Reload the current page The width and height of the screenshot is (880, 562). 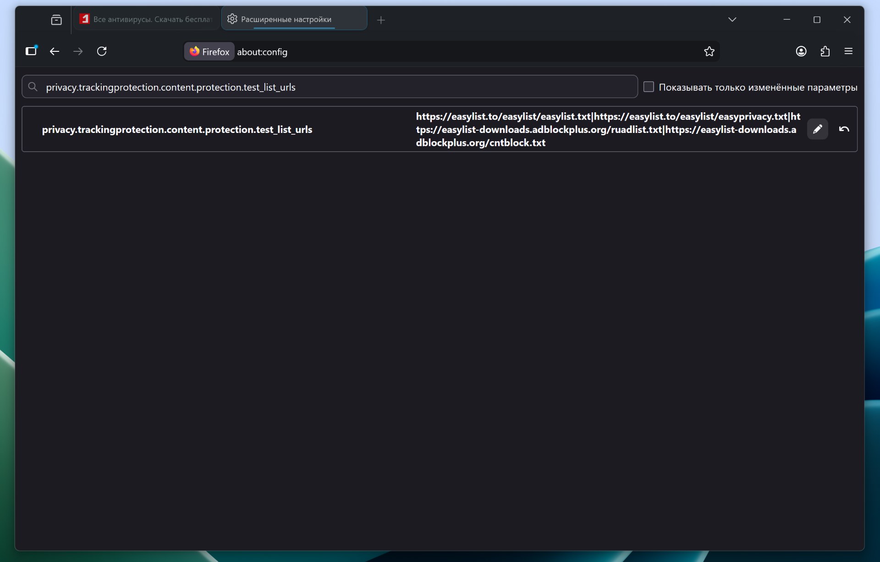point(102,51)
